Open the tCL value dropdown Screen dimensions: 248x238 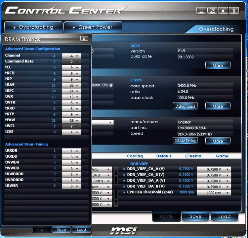(72, 68)
